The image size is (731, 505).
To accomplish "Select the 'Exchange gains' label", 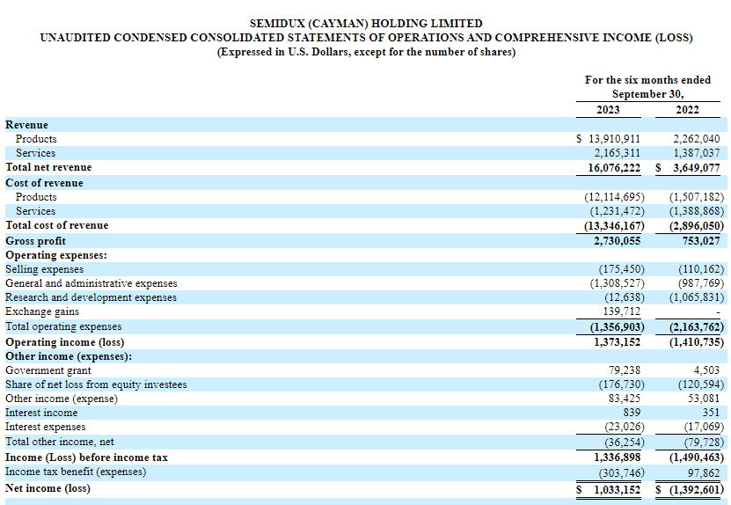I will (42, 311).
